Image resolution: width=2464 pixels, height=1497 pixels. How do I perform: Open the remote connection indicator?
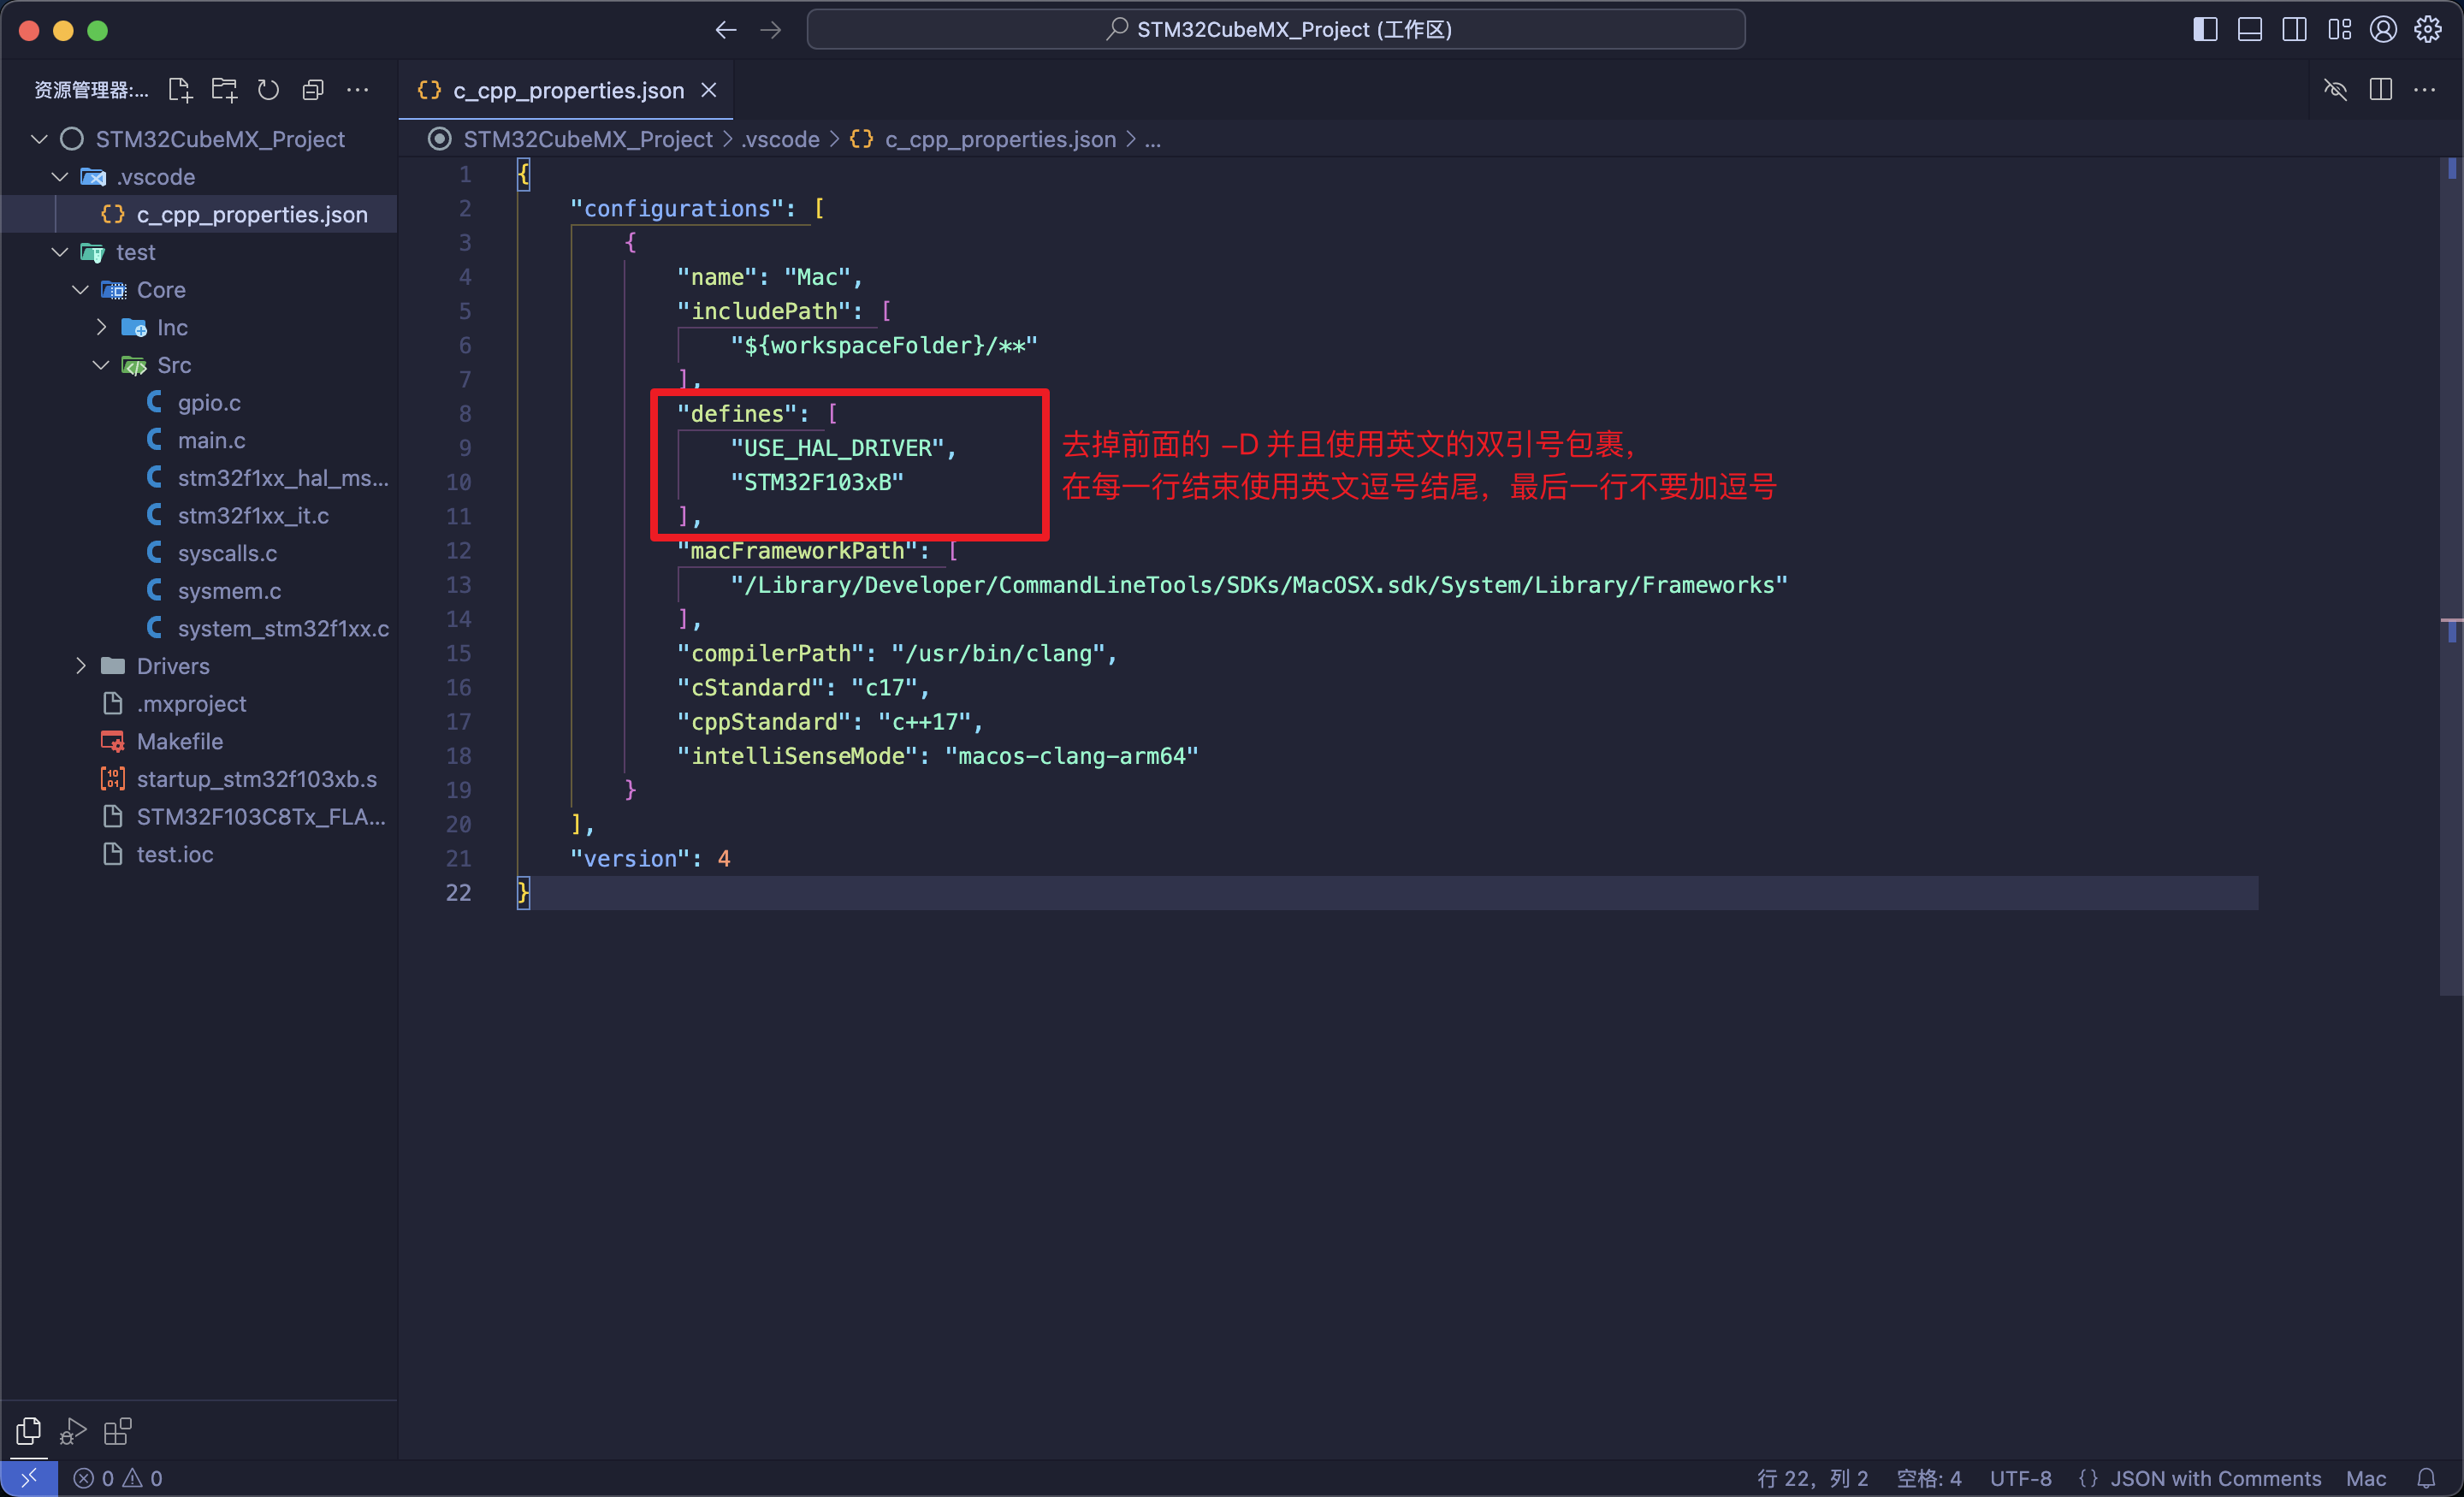click(28, 1477)
